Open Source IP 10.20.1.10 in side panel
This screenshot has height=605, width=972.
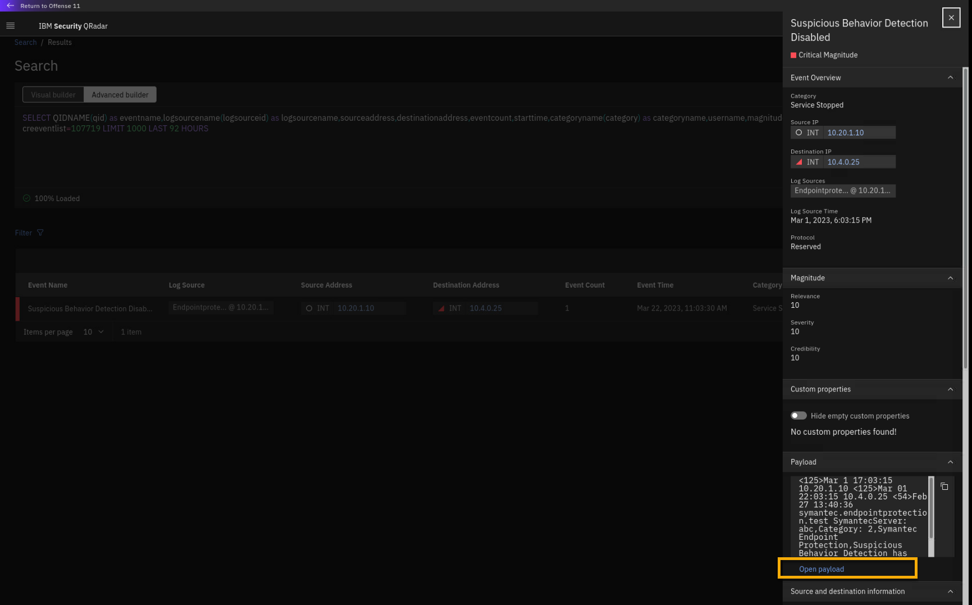point(845,133)
